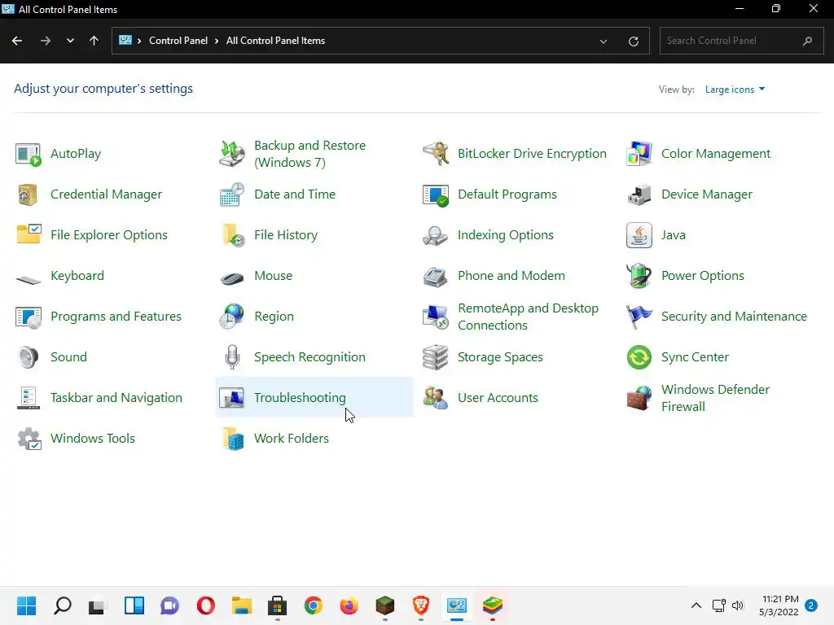
Task: Click the File Explorer Options folder icon
Action: point(29,235)
